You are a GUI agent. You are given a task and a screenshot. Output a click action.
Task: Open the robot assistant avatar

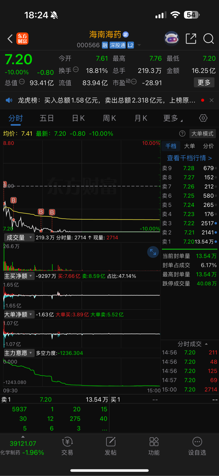pos(171,39)
